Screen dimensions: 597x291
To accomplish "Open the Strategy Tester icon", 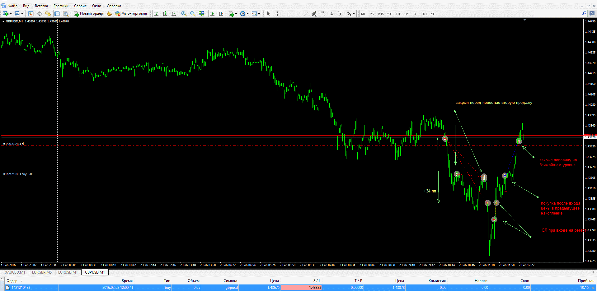I will [66, 14].
